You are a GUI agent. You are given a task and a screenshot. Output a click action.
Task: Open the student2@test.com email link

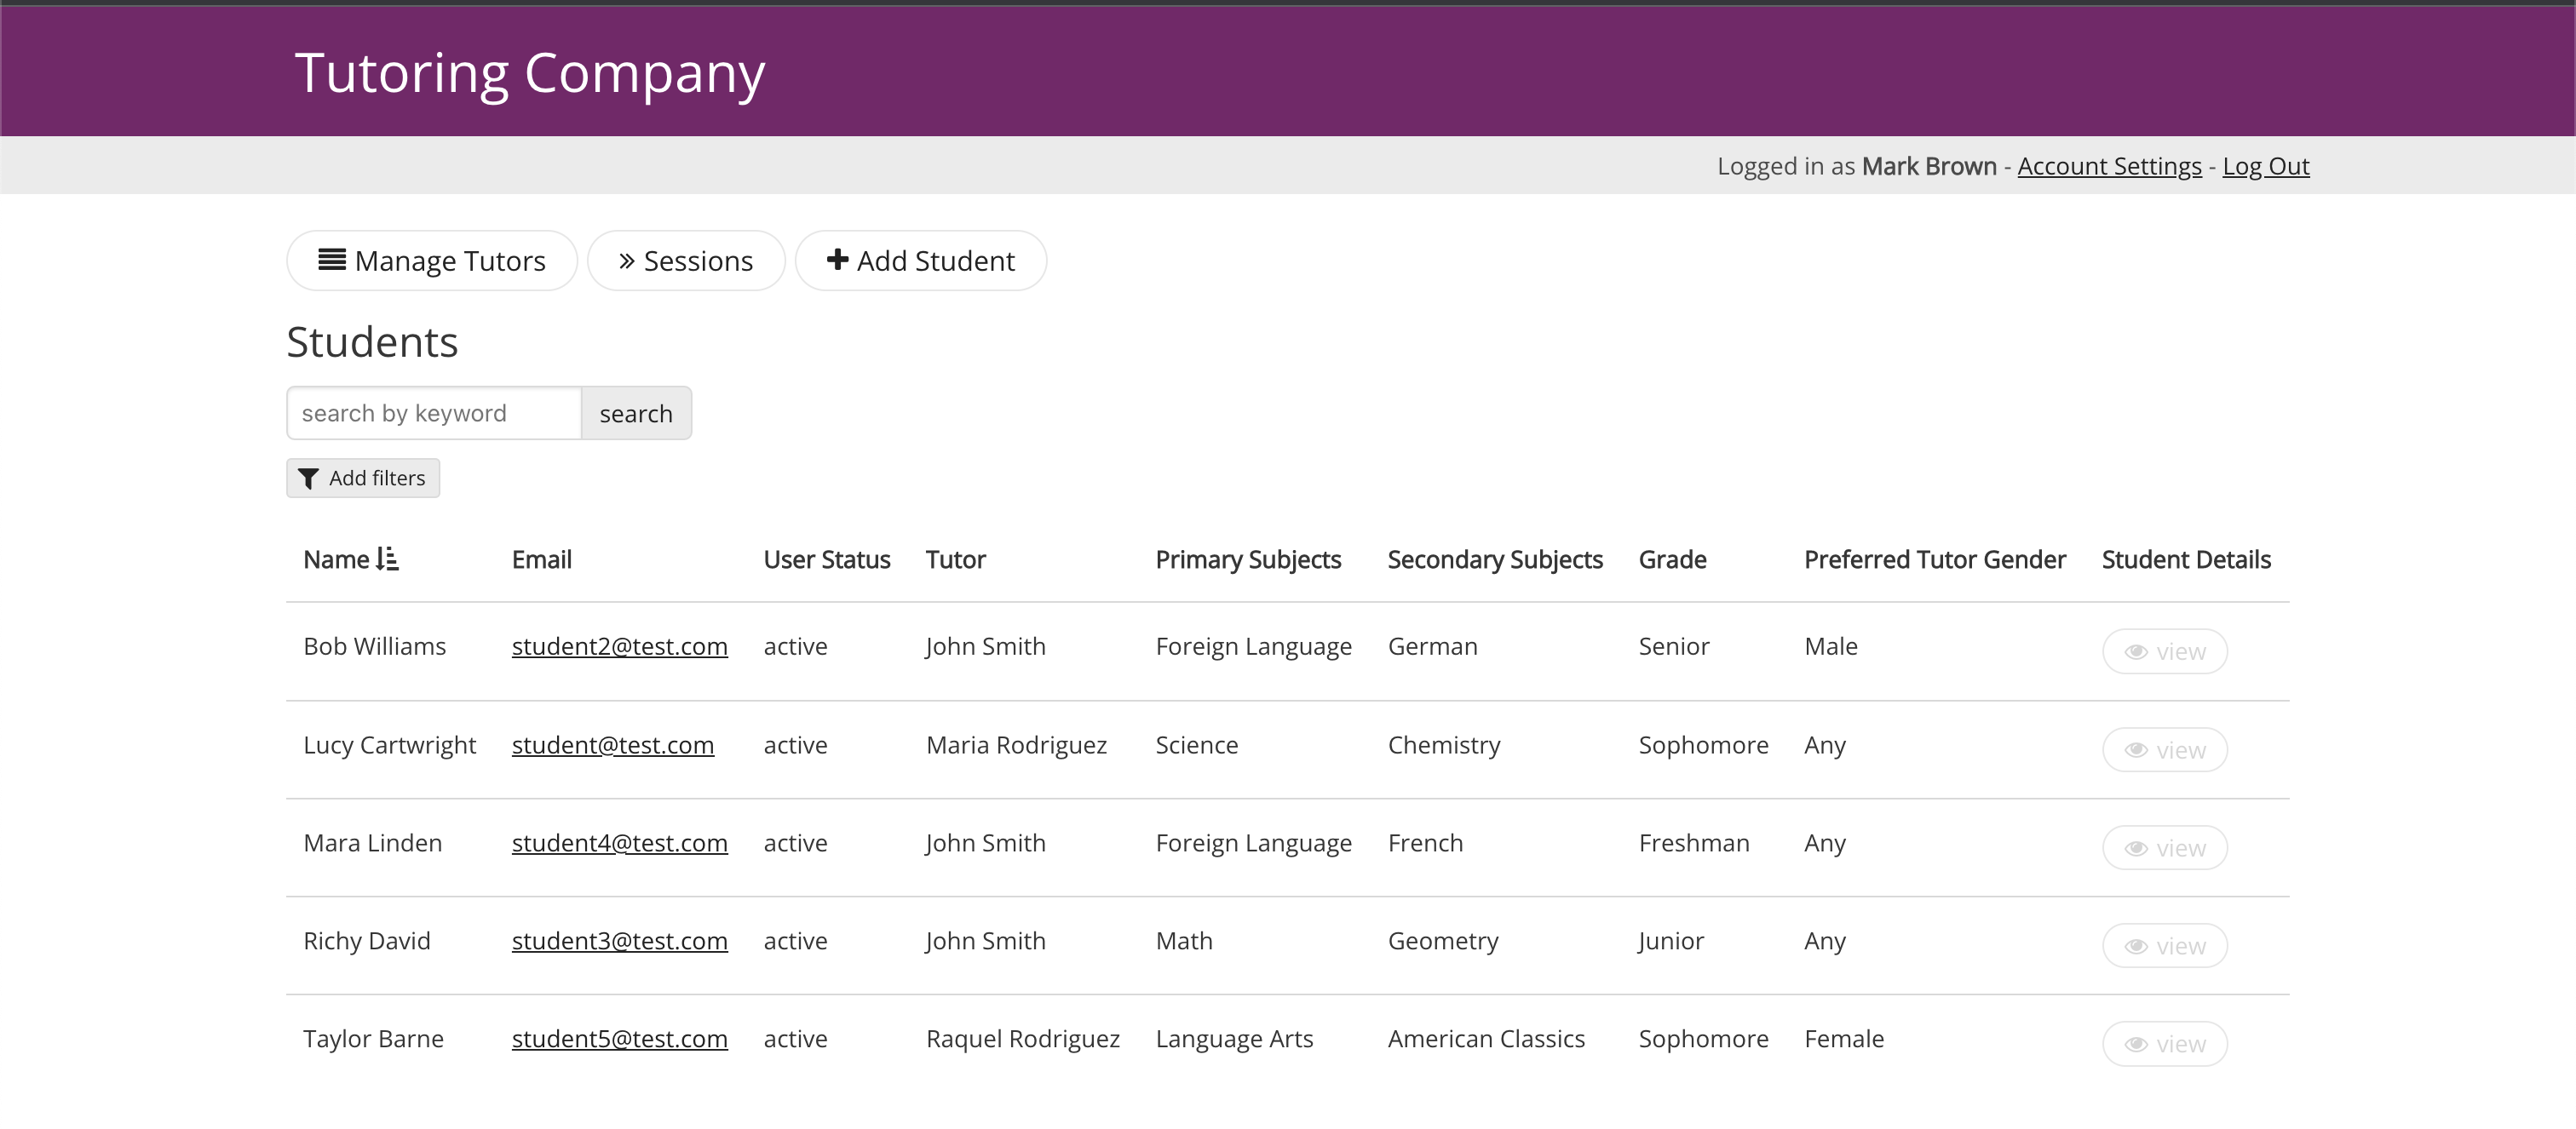(x=619, y=646)
